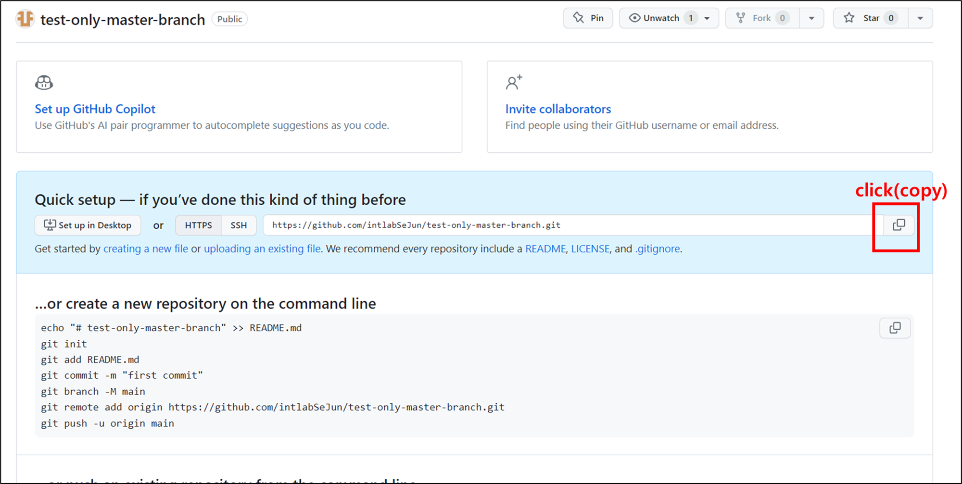Viewport: 962px width, 484px height.
Task: Click Set up in Desktop button
Action: (88, 225)
